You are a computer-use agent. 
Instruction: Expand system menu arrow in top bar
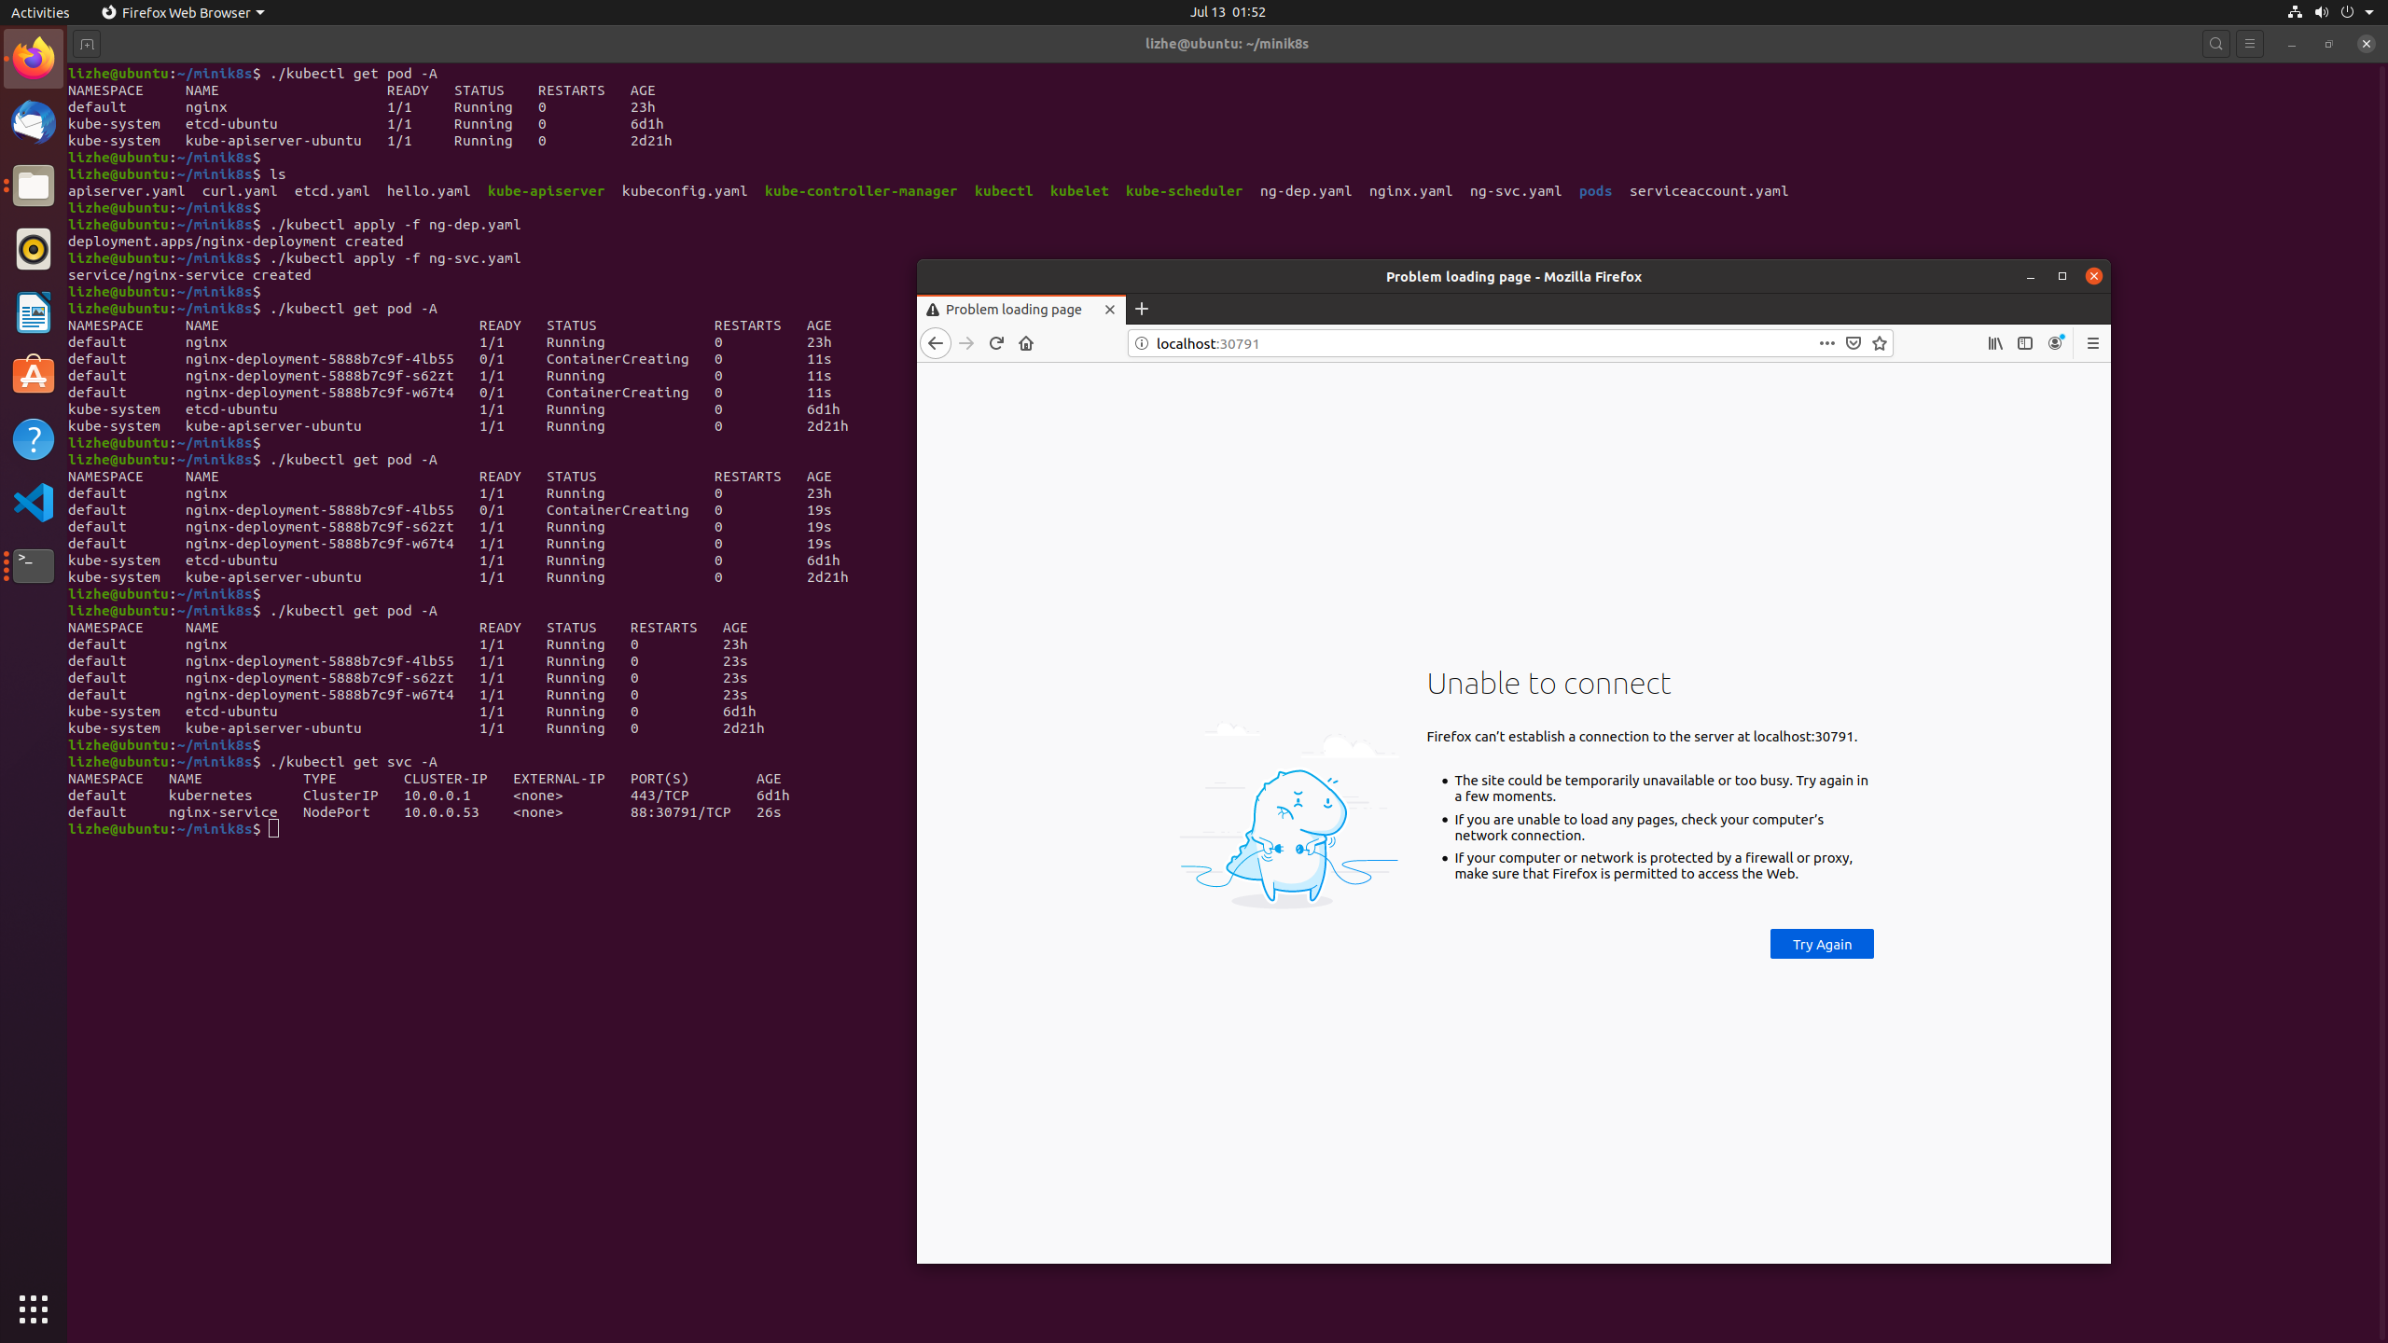(2369, 12)
